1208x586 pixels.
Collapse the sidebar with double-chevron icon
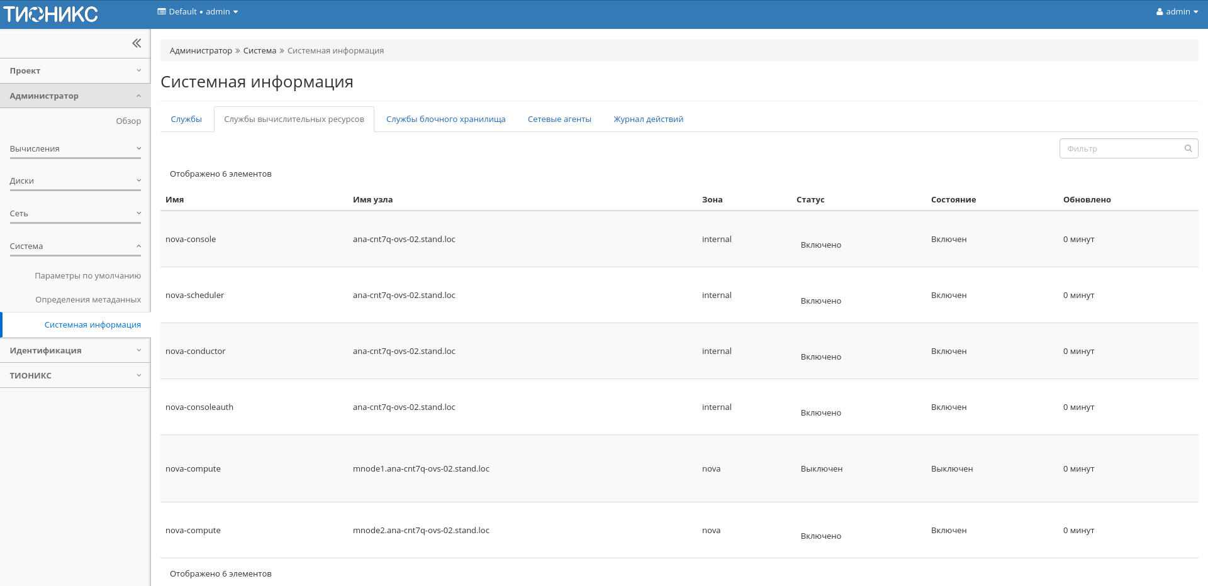pyautogui.click(x=137, y=43)
